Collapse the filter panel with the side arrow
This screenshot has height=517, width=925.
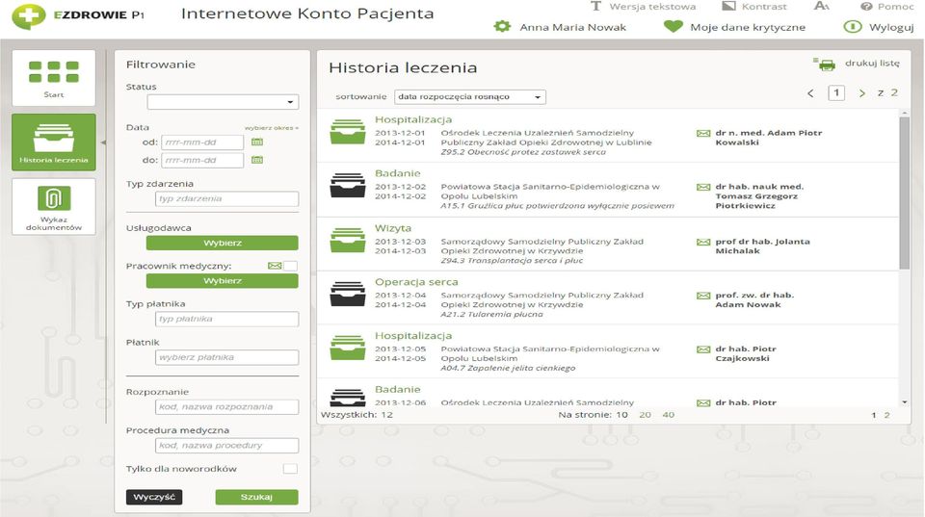point(103,142)
